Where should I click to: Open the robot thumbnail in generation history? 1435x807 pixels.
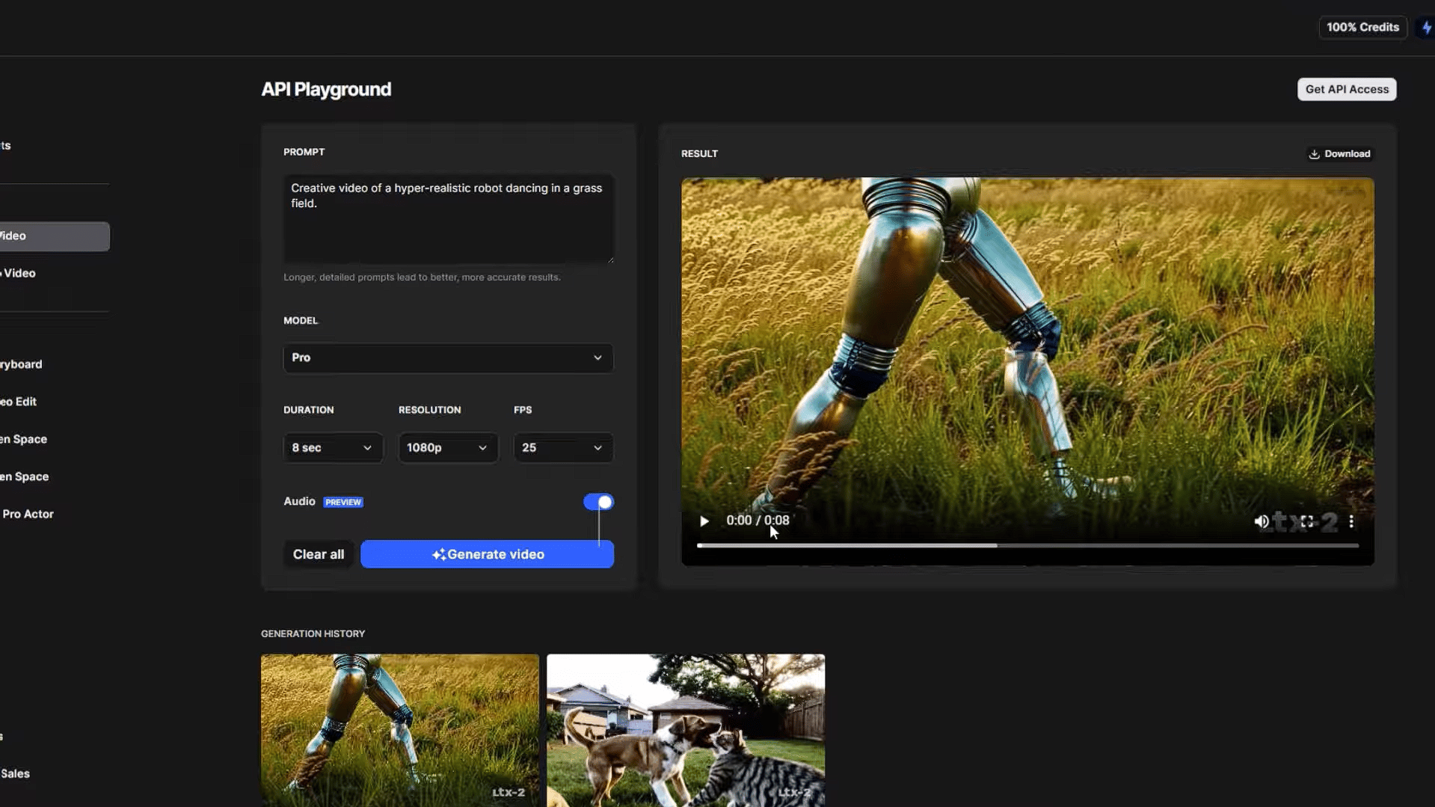pos(399,729)
